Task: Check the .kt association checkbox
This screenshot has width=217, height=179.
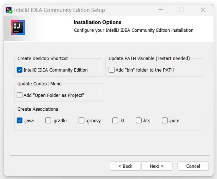Action: 115,120
